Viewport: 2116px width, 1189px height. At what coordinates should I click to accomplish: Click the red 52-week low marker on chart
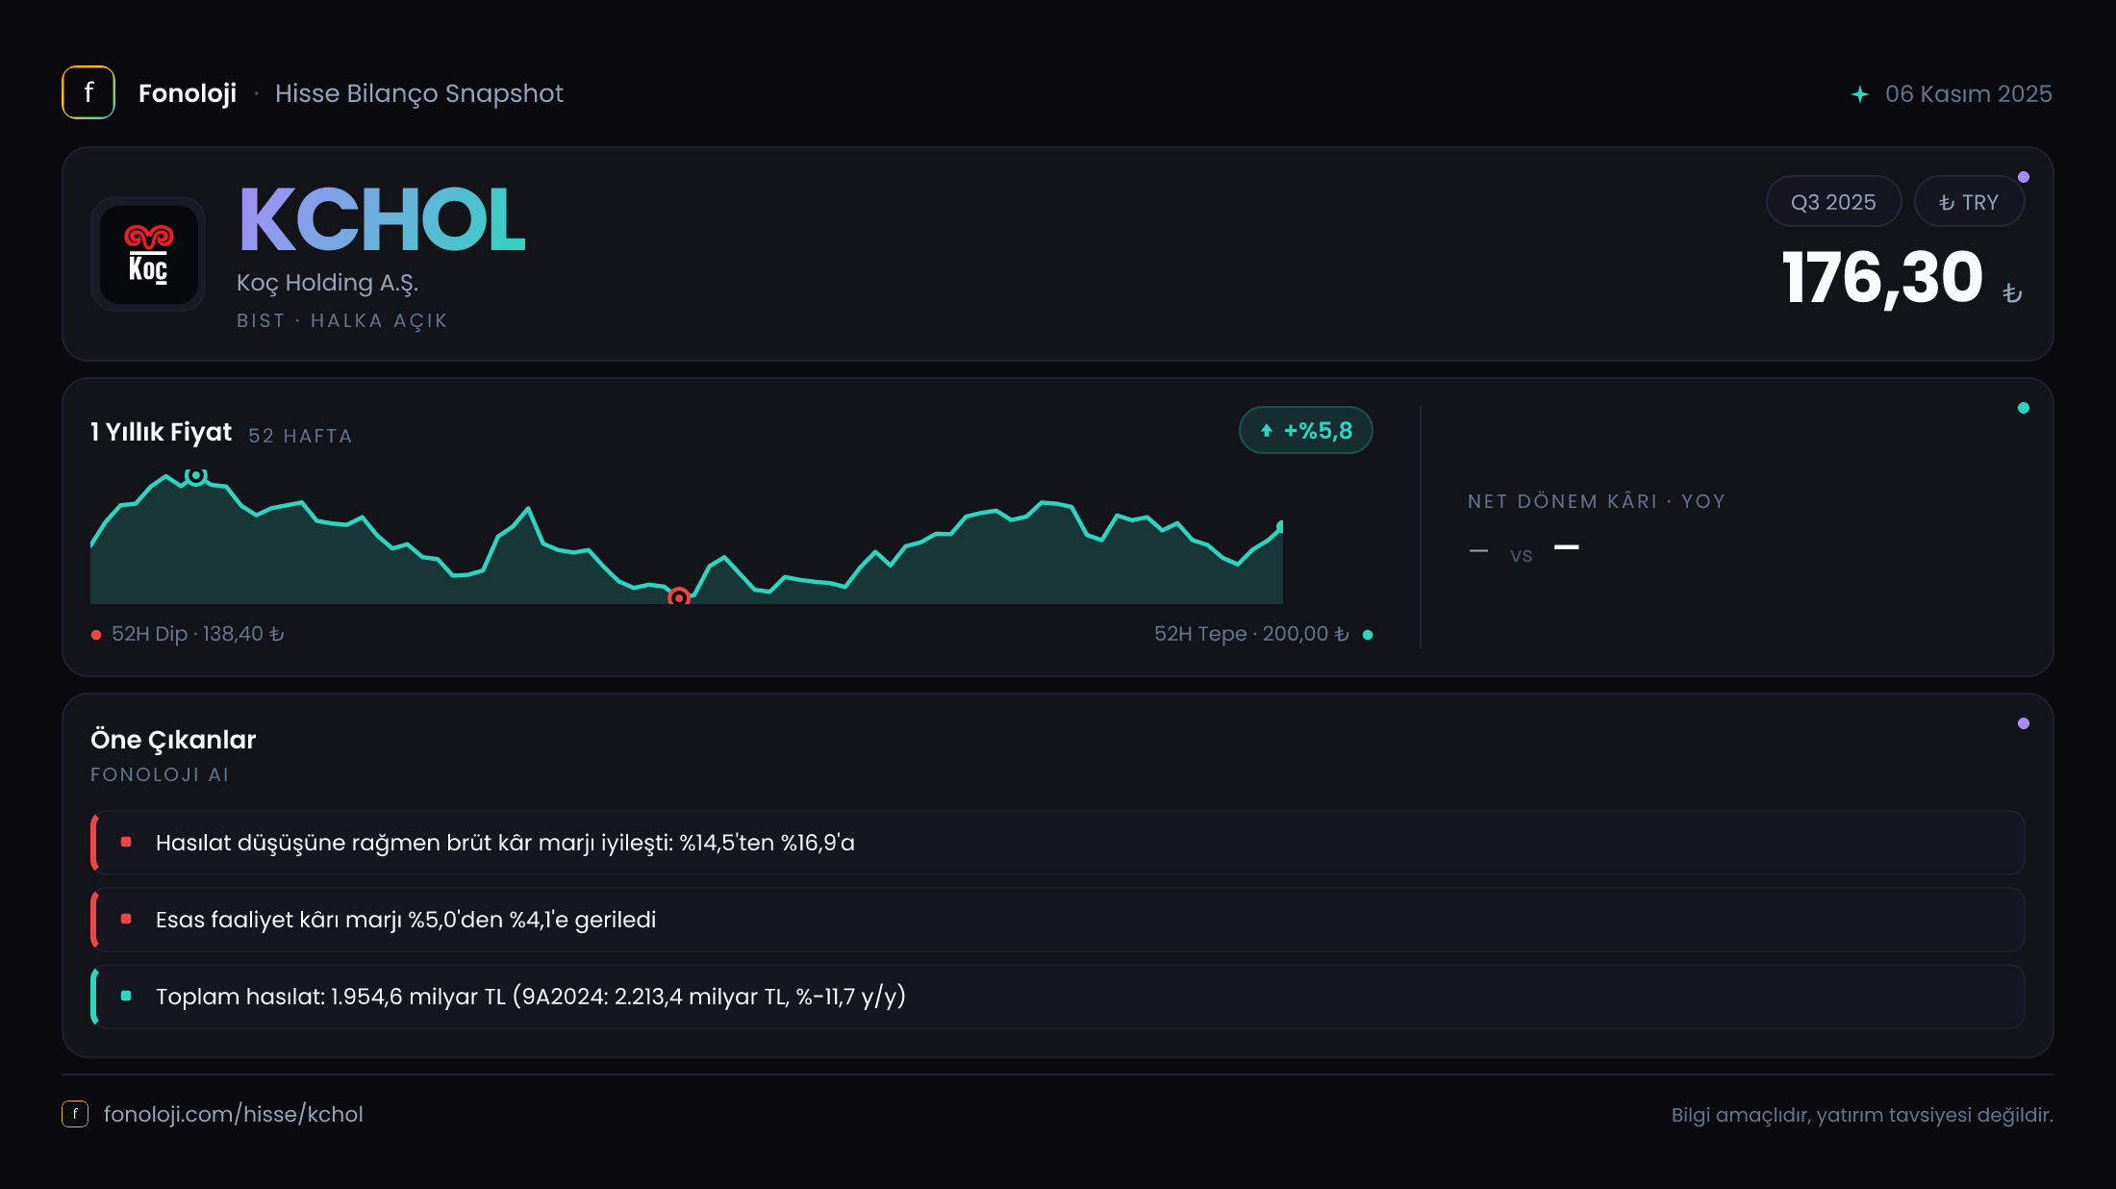click(x=679, y=597)
